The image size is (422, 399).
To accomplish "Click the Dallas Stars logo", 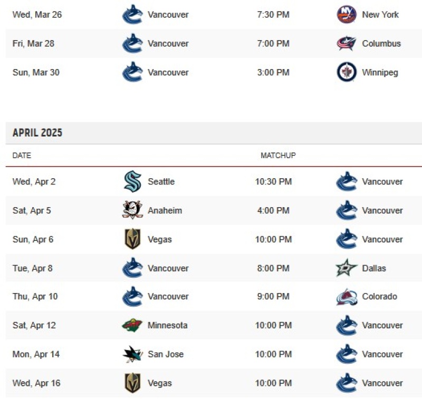I will (x=347, y=268).
